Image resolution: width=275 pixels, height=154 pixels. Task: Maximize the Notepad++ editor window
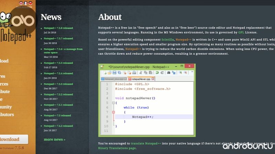[182, 66]
